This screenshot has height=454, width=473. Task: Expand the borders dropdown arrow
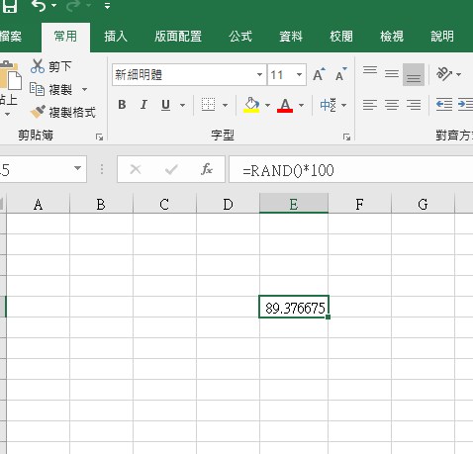coord(225,105)
